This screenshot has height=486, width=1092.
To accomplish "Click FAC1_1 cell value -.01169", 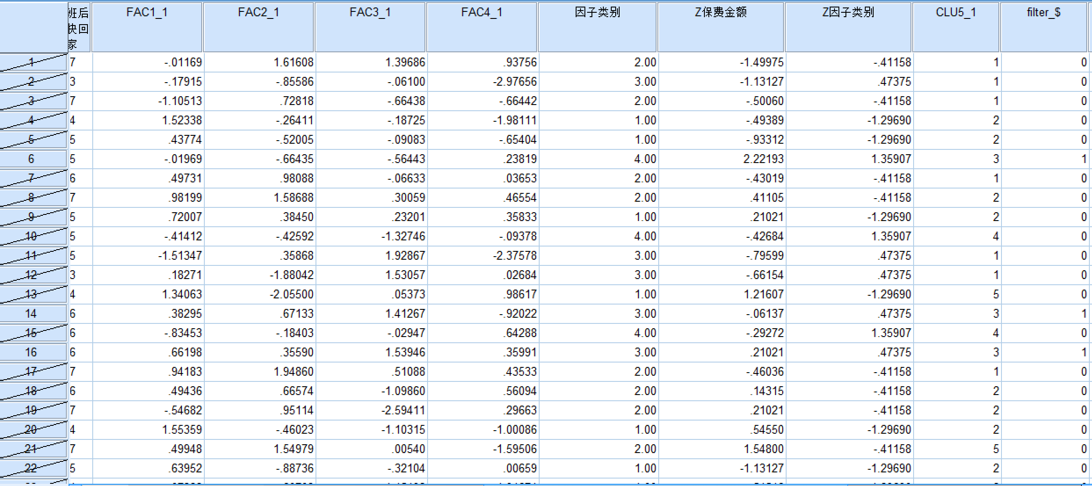I will coord(147,62).
